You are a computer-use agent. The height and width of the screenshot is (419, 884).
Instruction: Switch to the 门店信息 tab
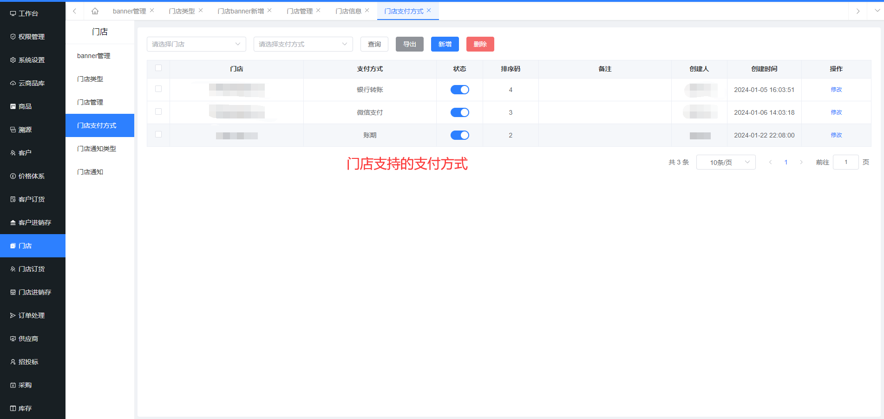pos(348,11)
